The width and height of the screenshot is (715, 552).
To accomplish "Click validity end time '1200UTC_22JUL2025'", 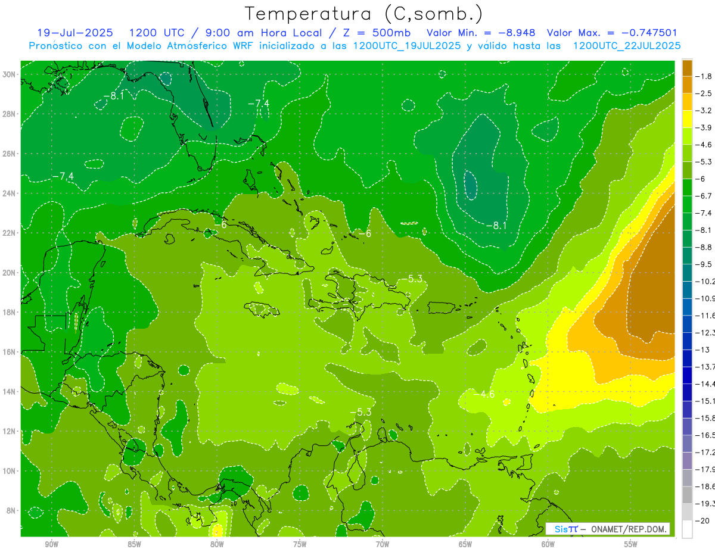I will point(627,46).
